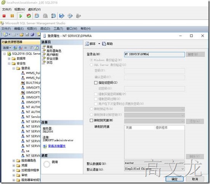Viewport: 210px width, 184px height.
Task: Toggle the 用户在下次登录时必须更改密码 checkbox
Action: point(96,104)
